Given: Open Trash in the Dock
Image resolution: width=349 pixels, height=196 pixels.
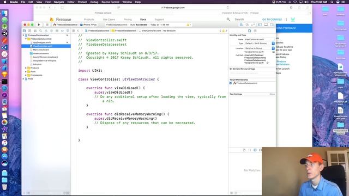Looking at the screenshot, I should point(4,187).
